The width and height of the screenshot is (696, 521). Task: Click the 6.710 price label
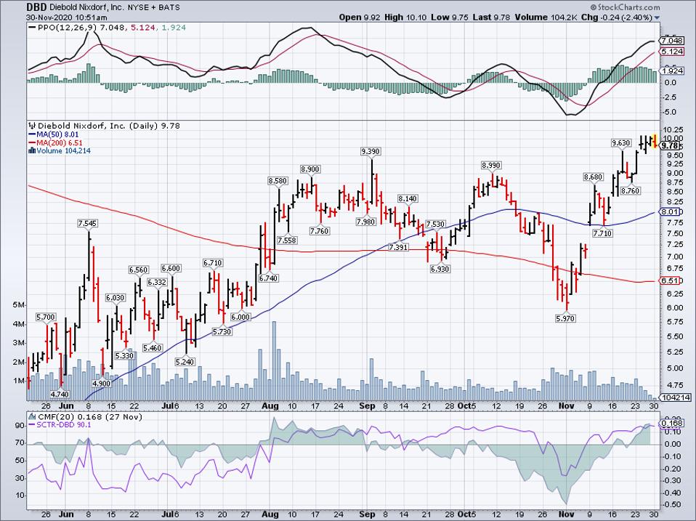[x=212, y=263]
